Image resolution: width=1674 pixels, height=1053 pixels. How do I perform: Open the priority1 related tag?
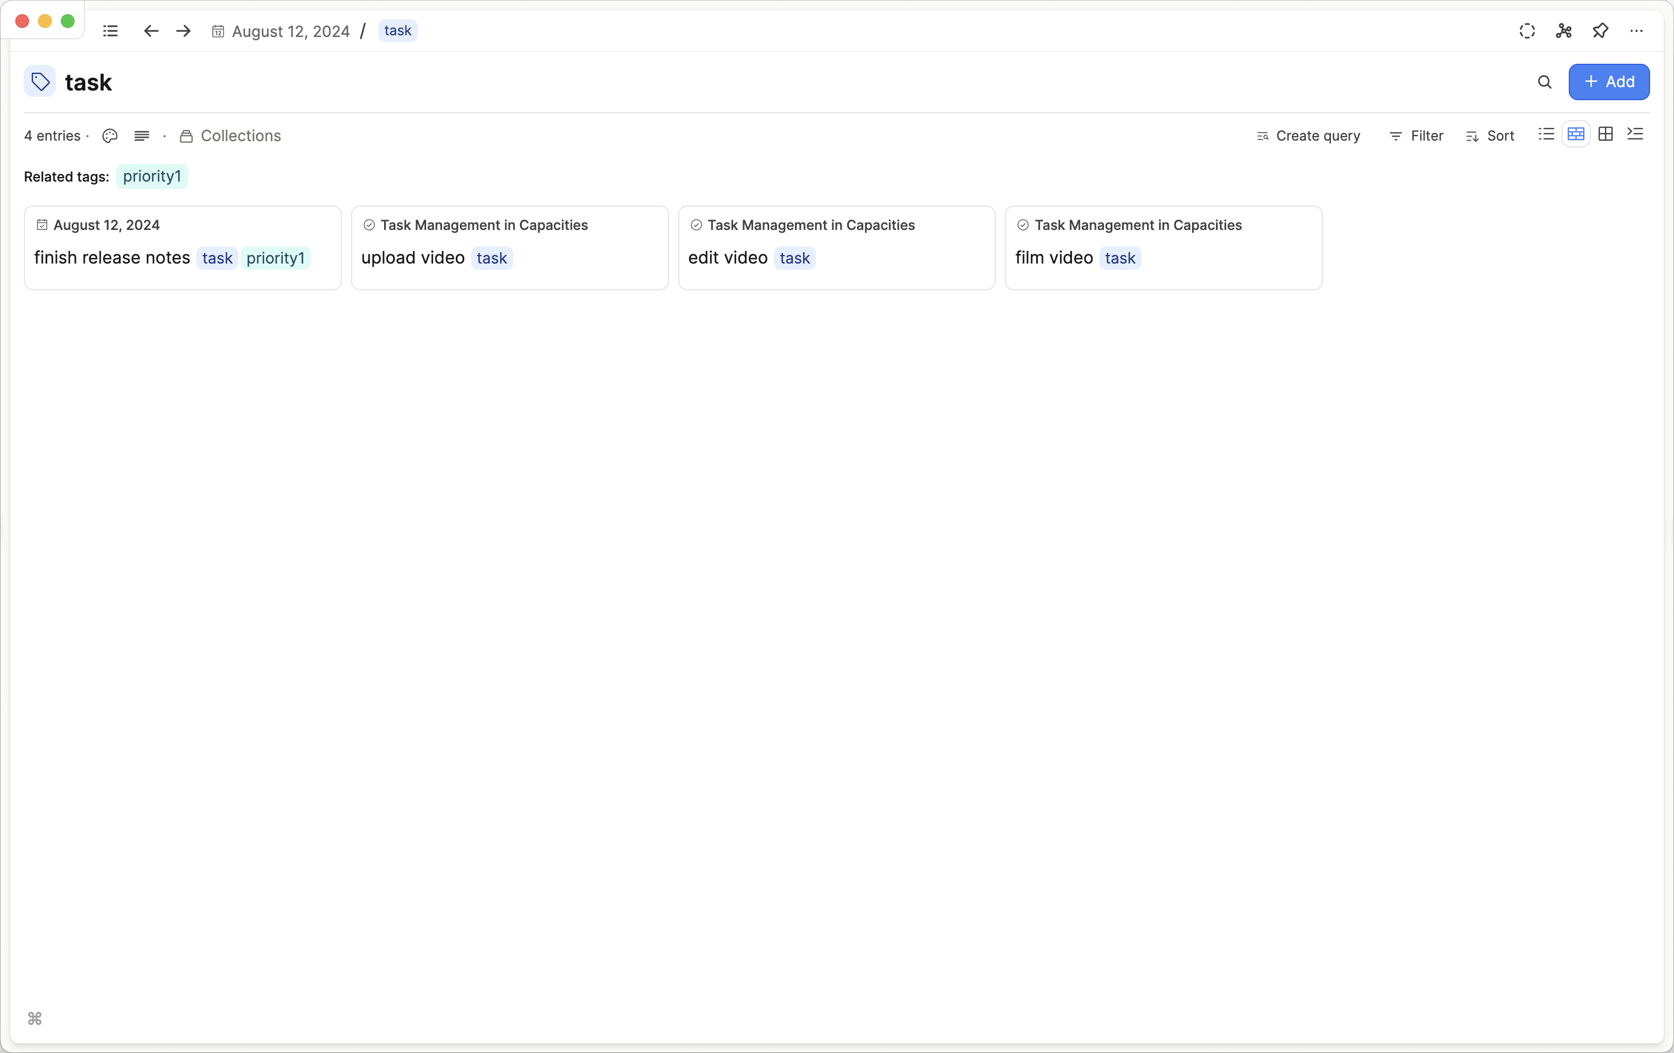click(152, 176)
